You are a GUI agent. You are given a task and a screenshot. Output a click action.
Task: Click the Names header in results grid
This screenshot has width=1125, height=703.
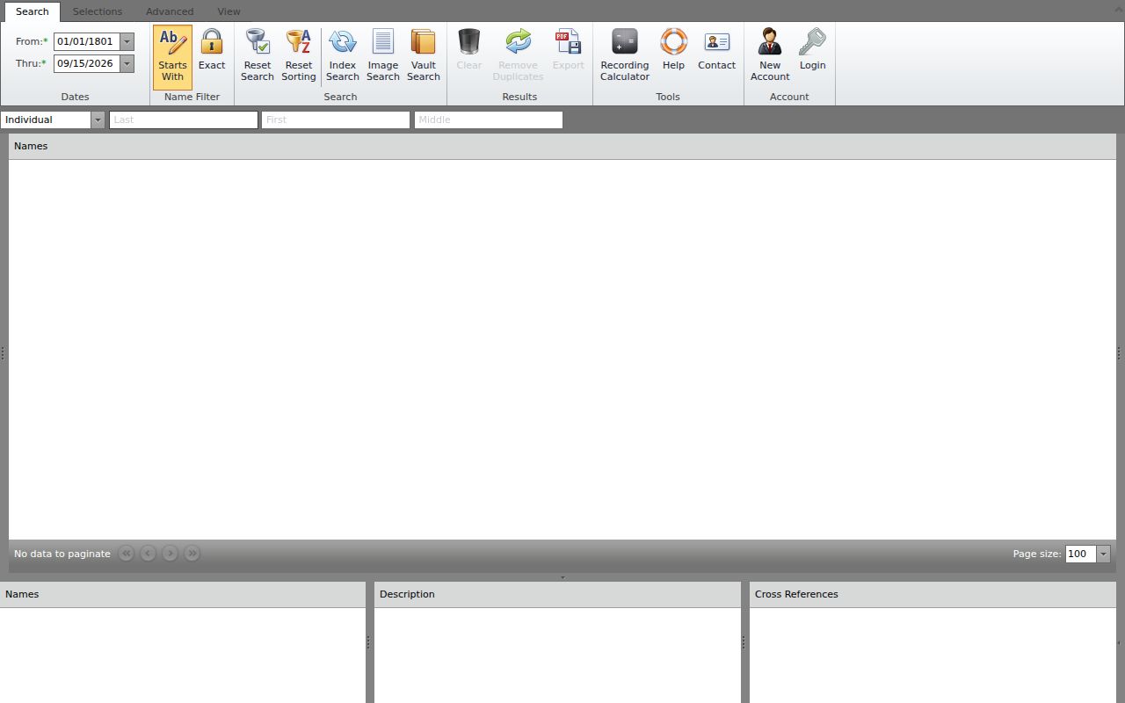pyautogui.click(x=562, y=146)
